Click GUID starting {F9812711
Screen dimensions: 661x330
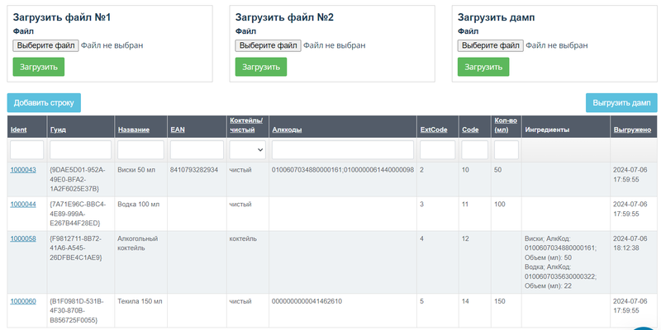(76, 248)
